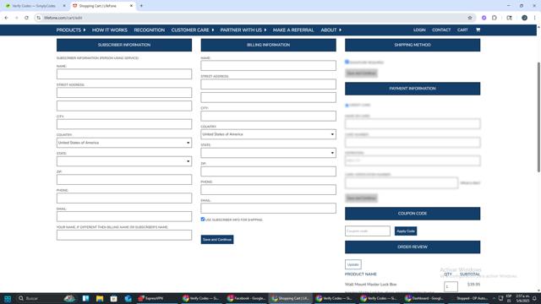This screenshot has width=541, height=304.
Task: Expand the Customer Care menu
Action: [193, 30]
